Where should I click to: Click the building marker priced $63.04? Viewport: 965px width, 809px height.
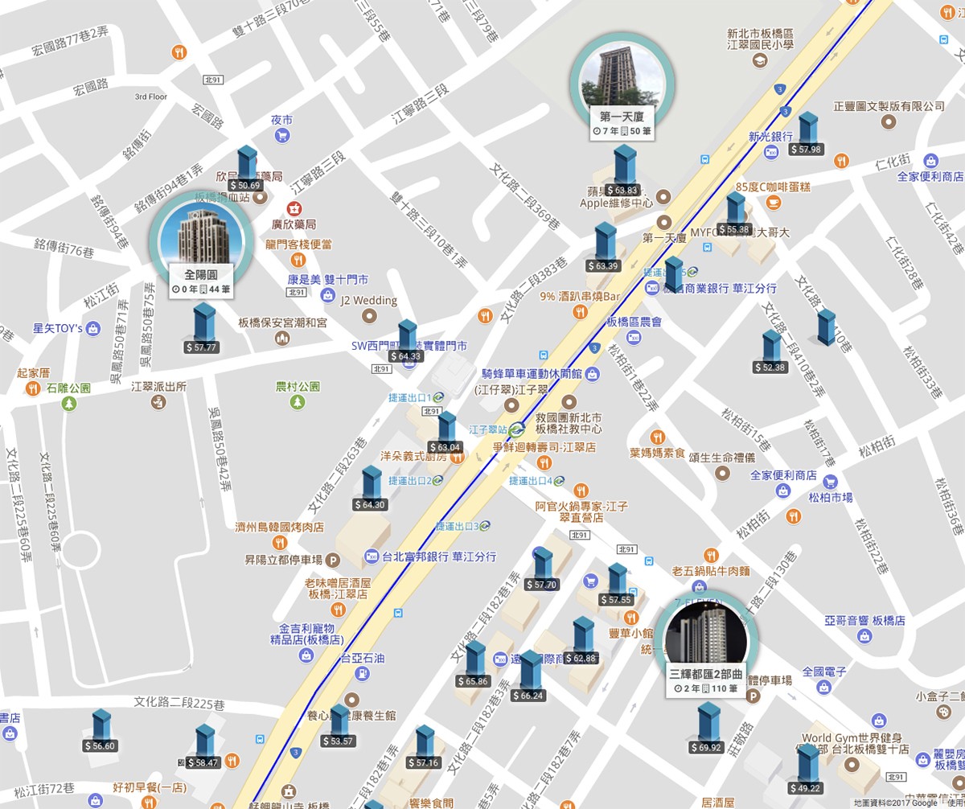click(x=446, y=433)
